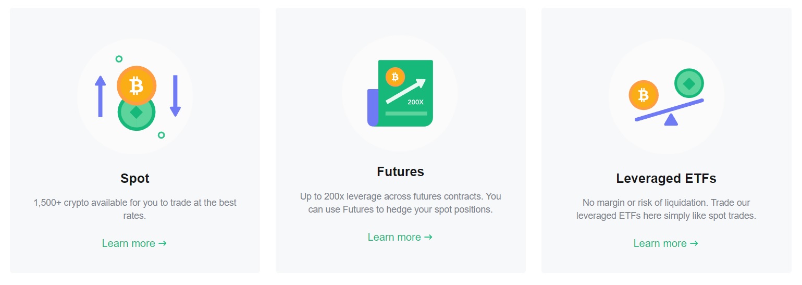Click the Bitcoin coin on the seesaw

(x=644, y=95)
